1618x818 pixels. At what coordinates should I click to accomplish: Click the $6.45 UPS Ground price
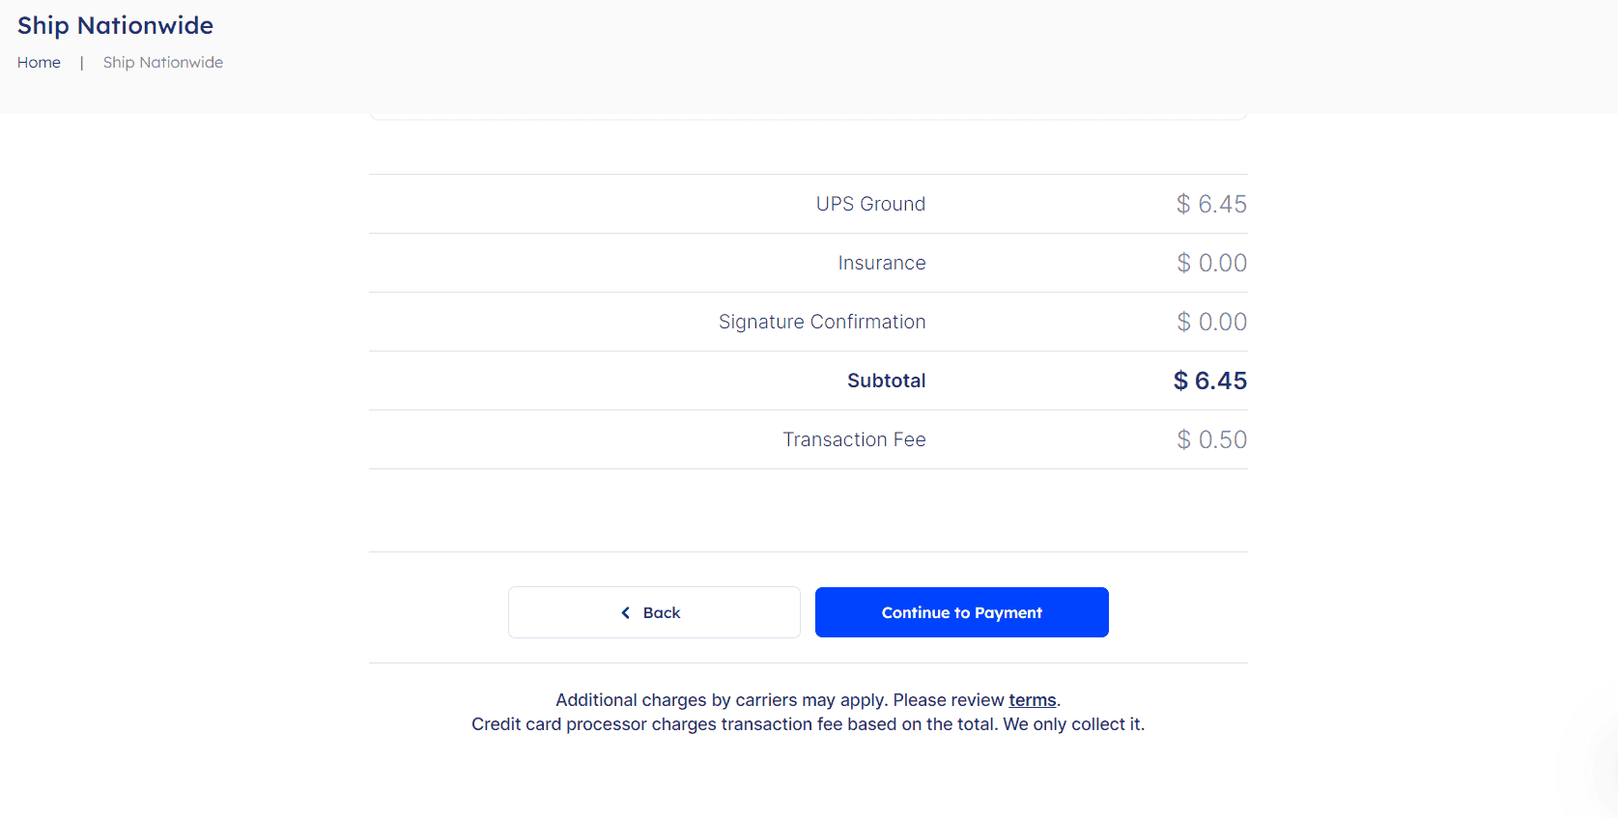1211,204
